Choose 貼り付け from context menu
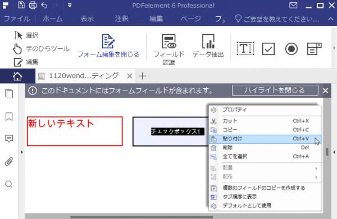Image resolution: width=337 pixels, height=219 pixels. click(265, 139)
